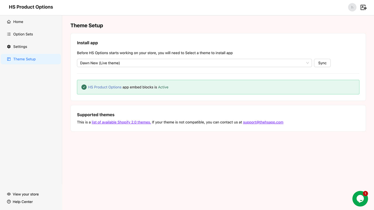Screen dimensions: 374x210
Task: Click the Option Sets list icon
Action: 8,34
